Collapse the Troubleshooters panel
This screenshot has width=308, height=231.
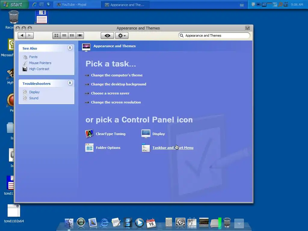(x=70, y=83)
